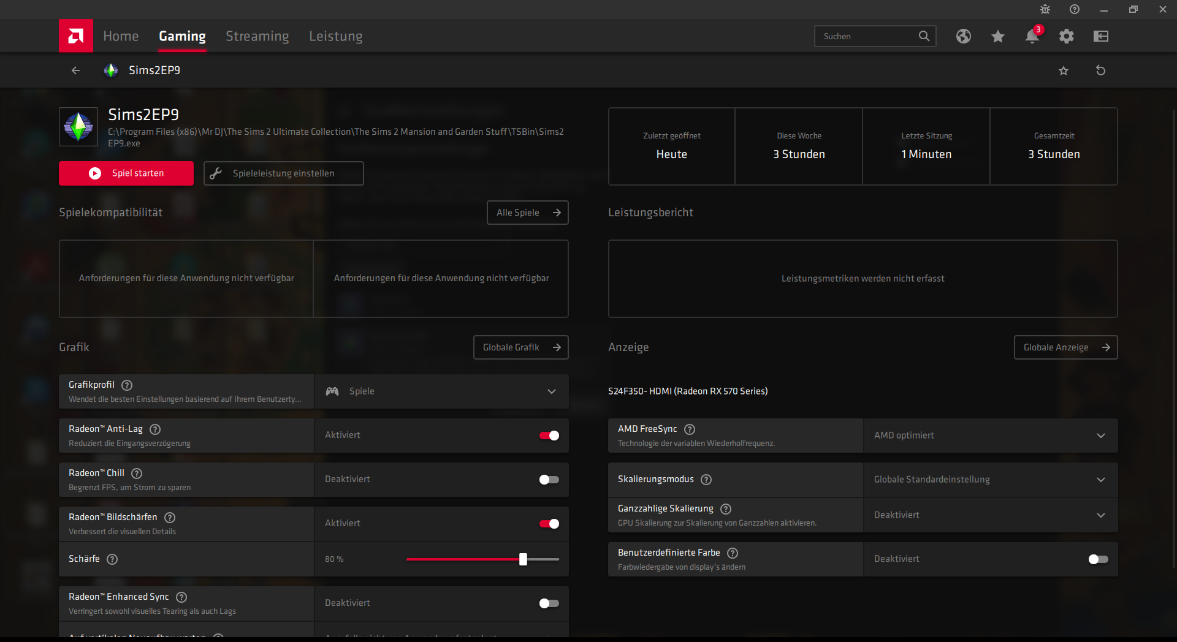
Task: Open settings via the gear icon
Action: 1067,37
